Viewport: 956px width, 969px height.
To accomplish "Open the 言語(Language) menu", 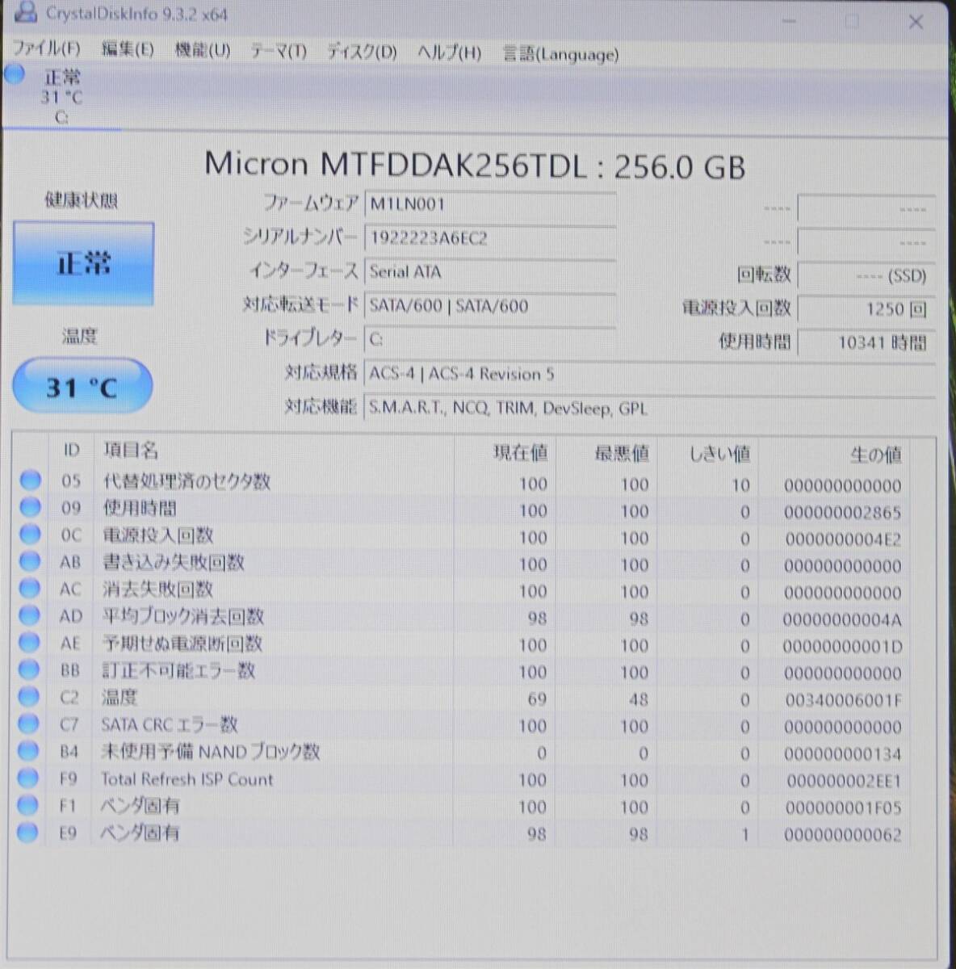I will 560,54.
